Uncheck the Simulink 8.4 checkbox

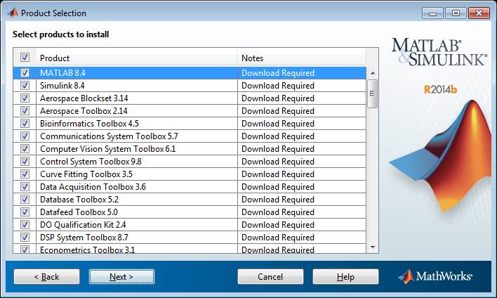pos(25,86)
